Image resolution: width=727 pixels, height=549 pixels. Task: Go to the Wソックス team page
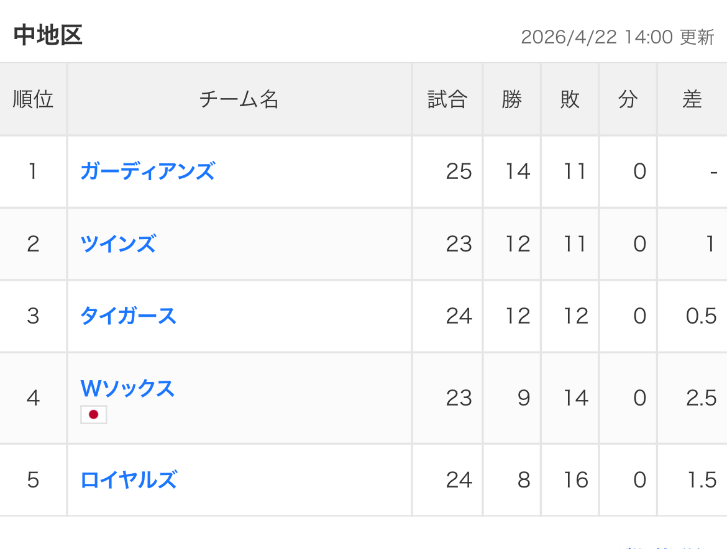point(127,389)
